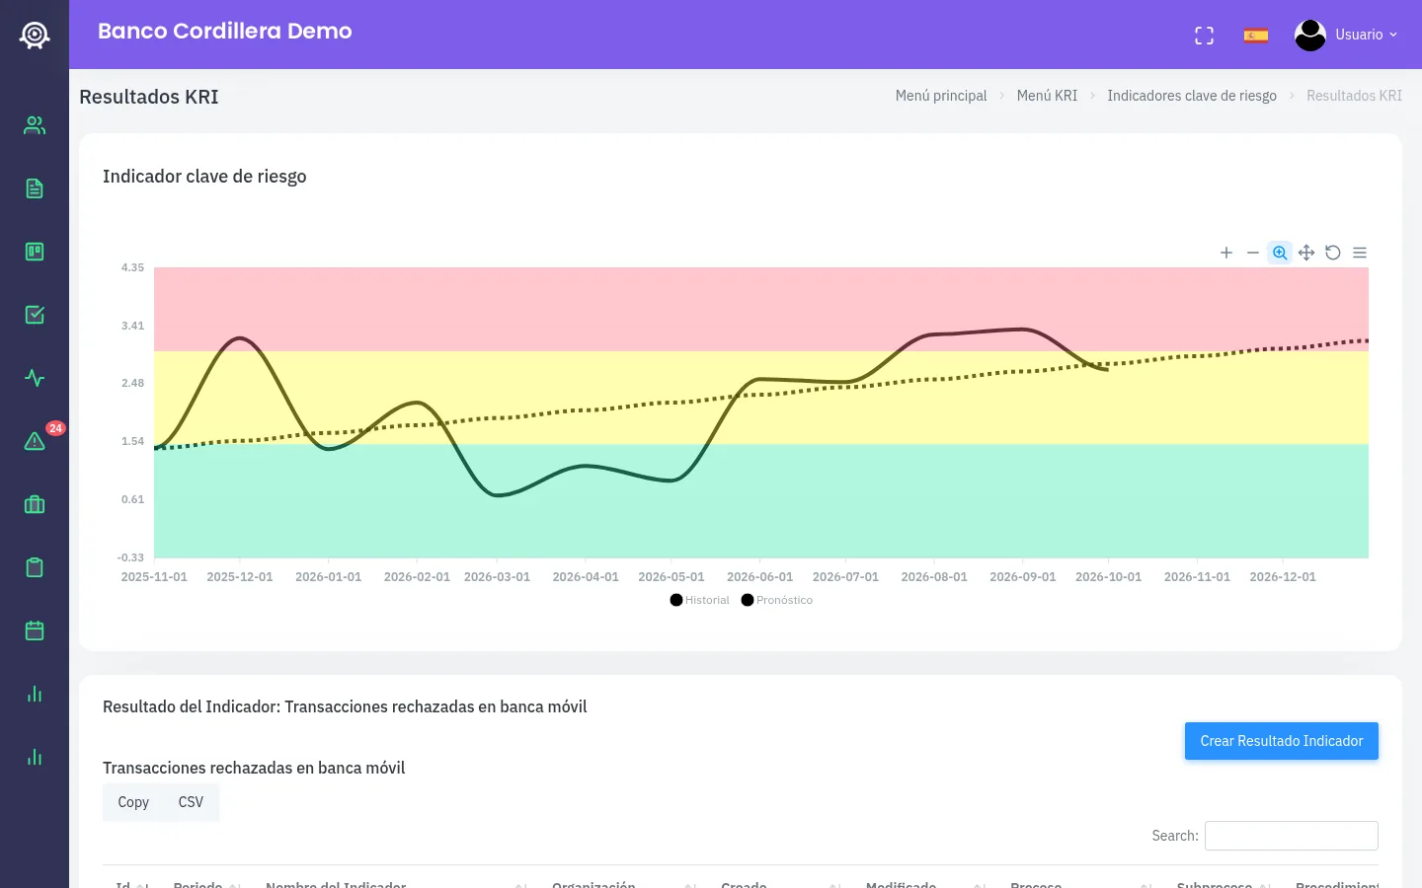Screen dimensions: 1422x888
Task: Click the chart zoom-in plus icon
Action: [1226, 253]
